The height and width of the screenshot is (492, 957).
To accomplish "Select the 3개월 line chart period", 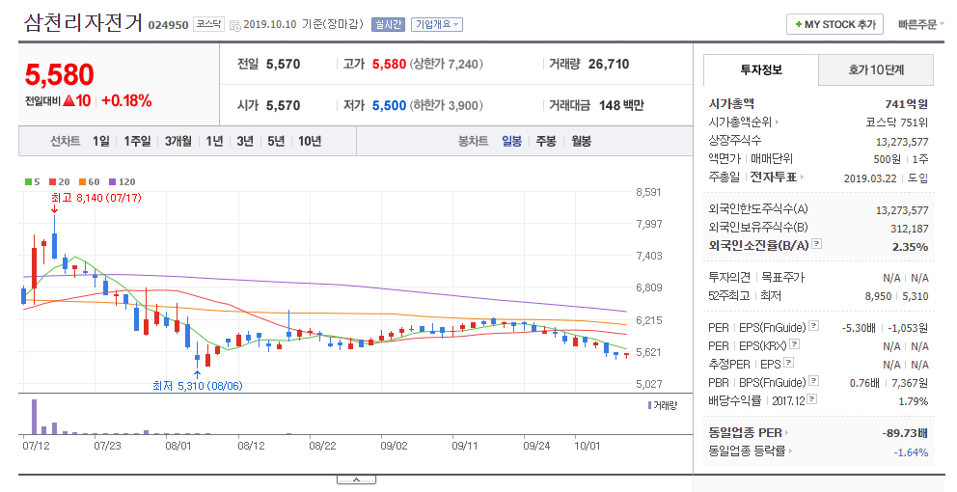I will [x=178, y=141].
